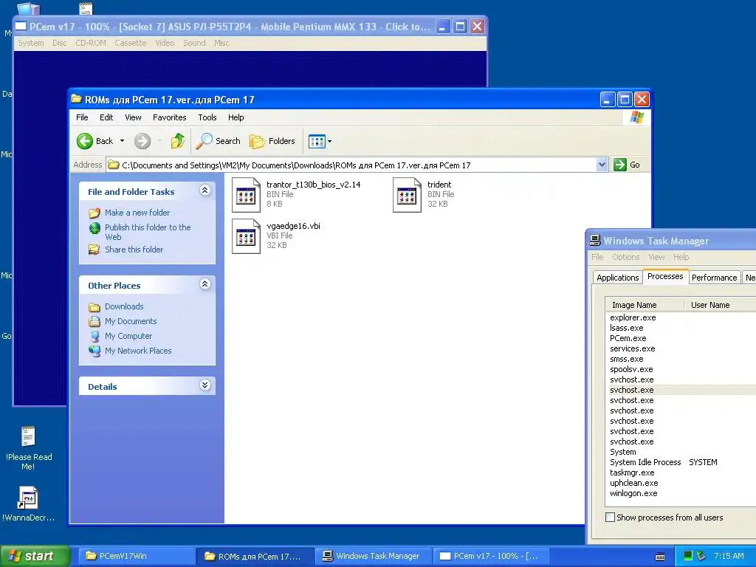Click Make a new folder icon

point(94,213)
